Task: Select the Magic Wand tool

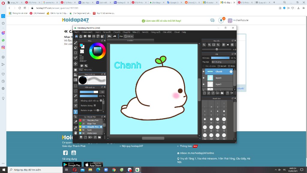Action: click(76, 96)
